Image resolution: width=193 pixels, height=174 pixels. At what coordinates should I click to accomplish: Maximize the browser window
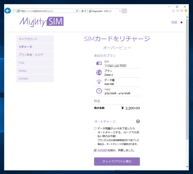tap(177, 7)
